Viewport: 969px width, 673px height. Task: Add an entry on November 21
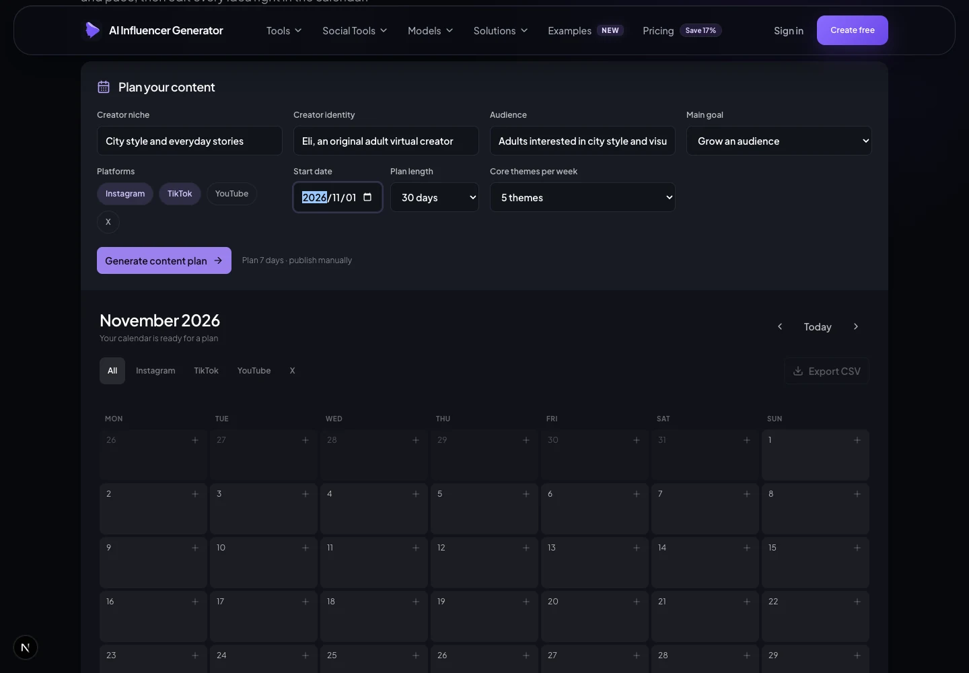(747, 602)
